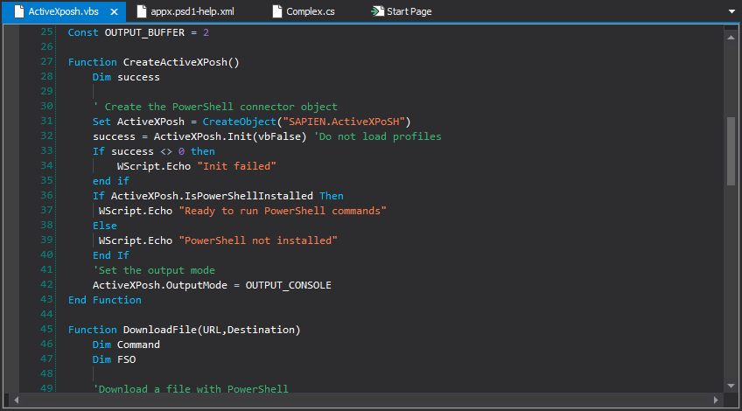Click the vertical scrollbar thumb
742x411 pixels.
click(x=731, y=151)
